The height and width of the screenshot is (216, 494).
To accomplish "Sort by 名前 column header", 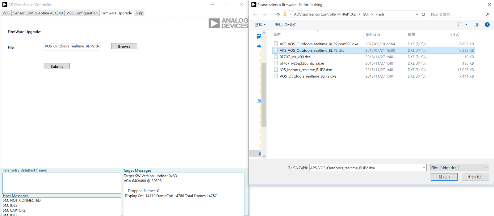I will pos(317,34).
